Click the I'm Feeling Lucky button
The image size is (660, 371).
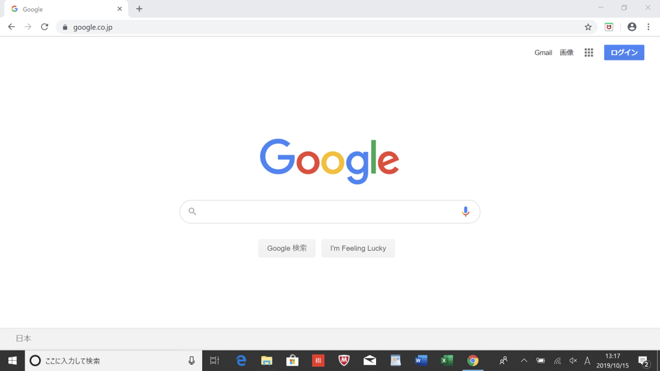click(x=357, y=248)
